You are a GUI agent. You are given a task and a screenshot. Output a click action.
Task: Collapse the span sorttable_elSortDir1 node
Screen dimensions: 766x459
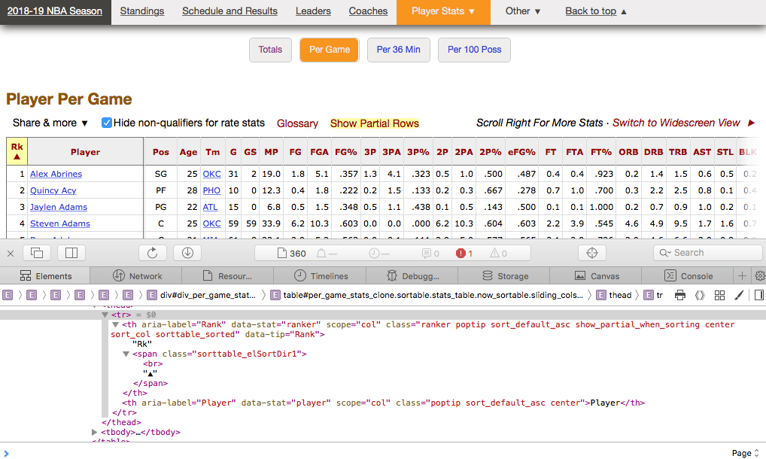click(x=126, y=354)
